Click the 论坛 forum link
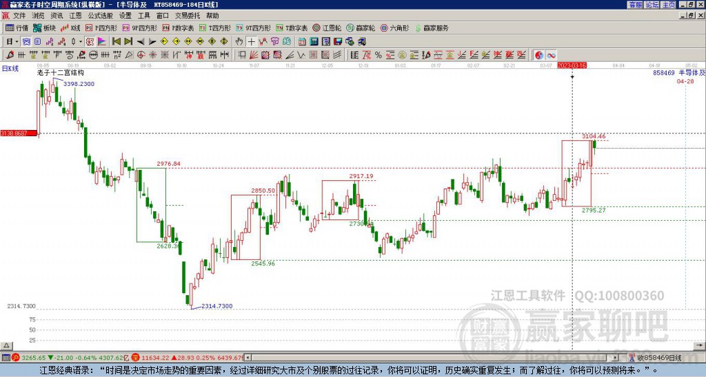 (x=652, y=4)
